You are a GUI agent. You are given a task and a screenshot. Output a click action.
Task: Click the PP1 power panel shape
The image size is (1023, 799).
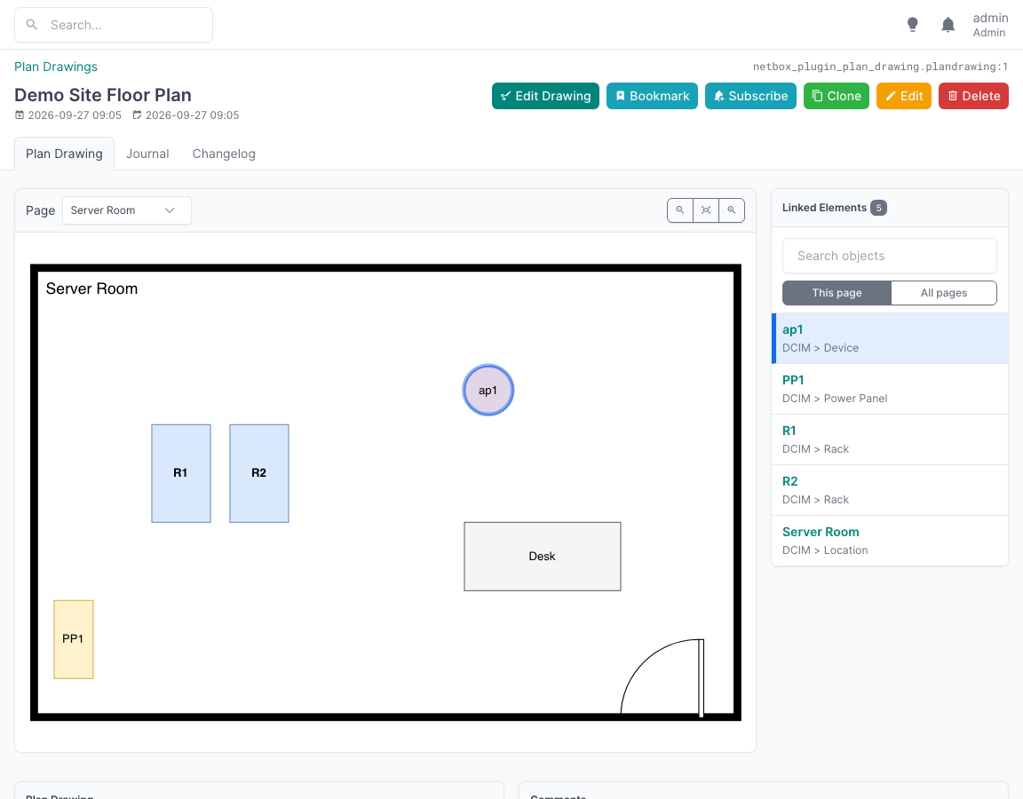(73, 639)
